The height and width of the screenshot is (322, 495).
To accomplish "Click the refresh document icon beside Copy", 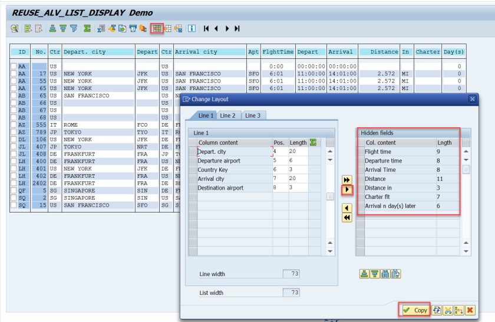I will [x=437, y=310].
